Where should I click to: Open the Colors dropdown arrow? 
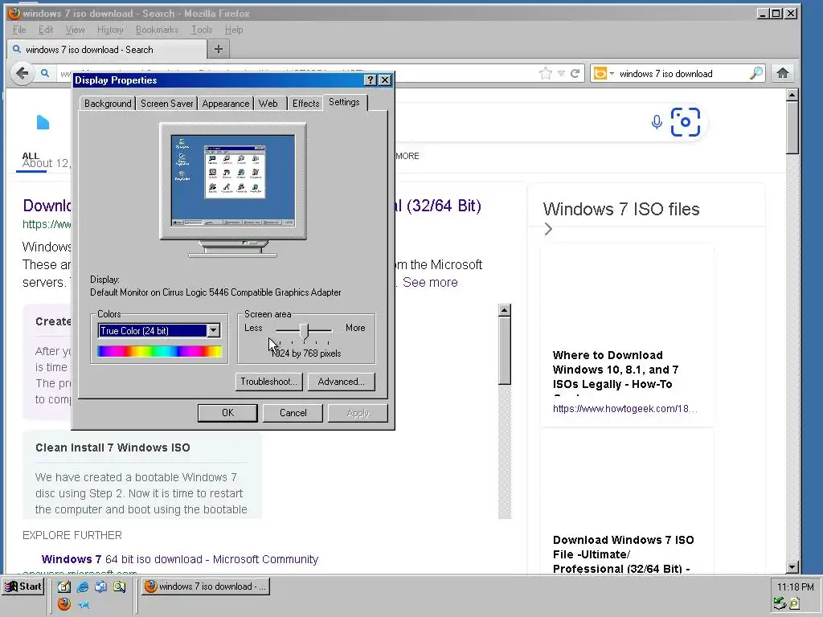pyautogui.click(x=213, y=330)
